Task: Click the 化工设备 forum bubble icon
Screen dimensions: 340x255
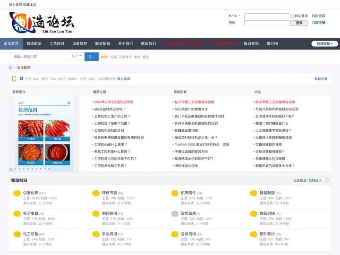Action: (x=17, y=234)
